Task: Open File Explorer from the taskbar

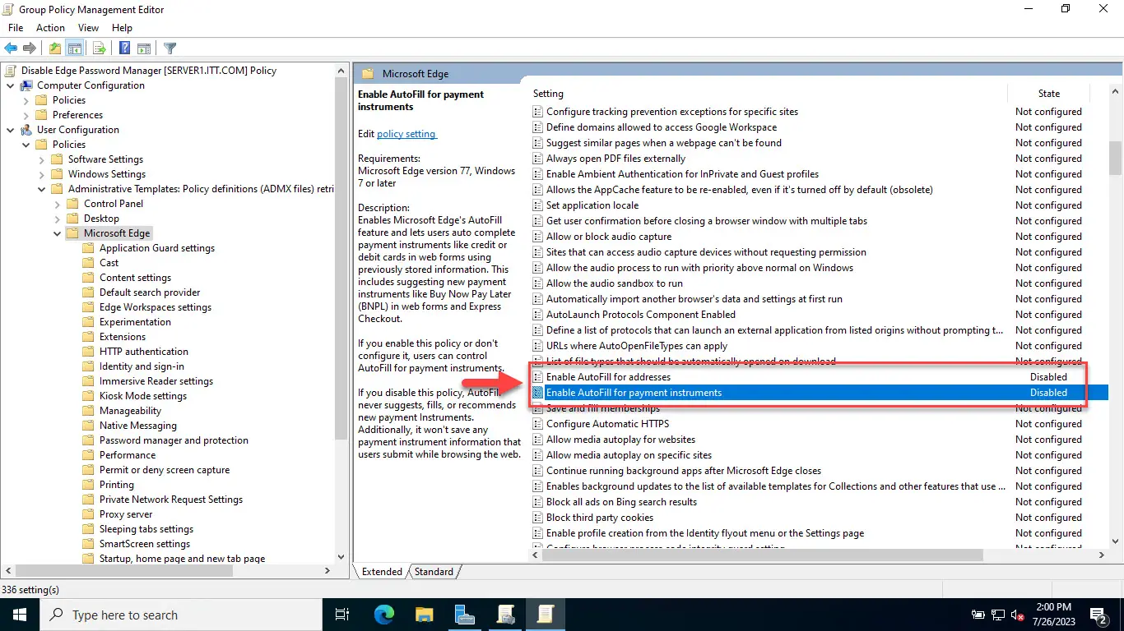Action: [x=424, y=615]
